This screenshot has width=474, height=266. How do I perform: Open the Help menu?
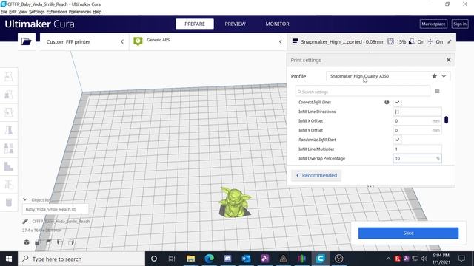(x=97, y=12)
